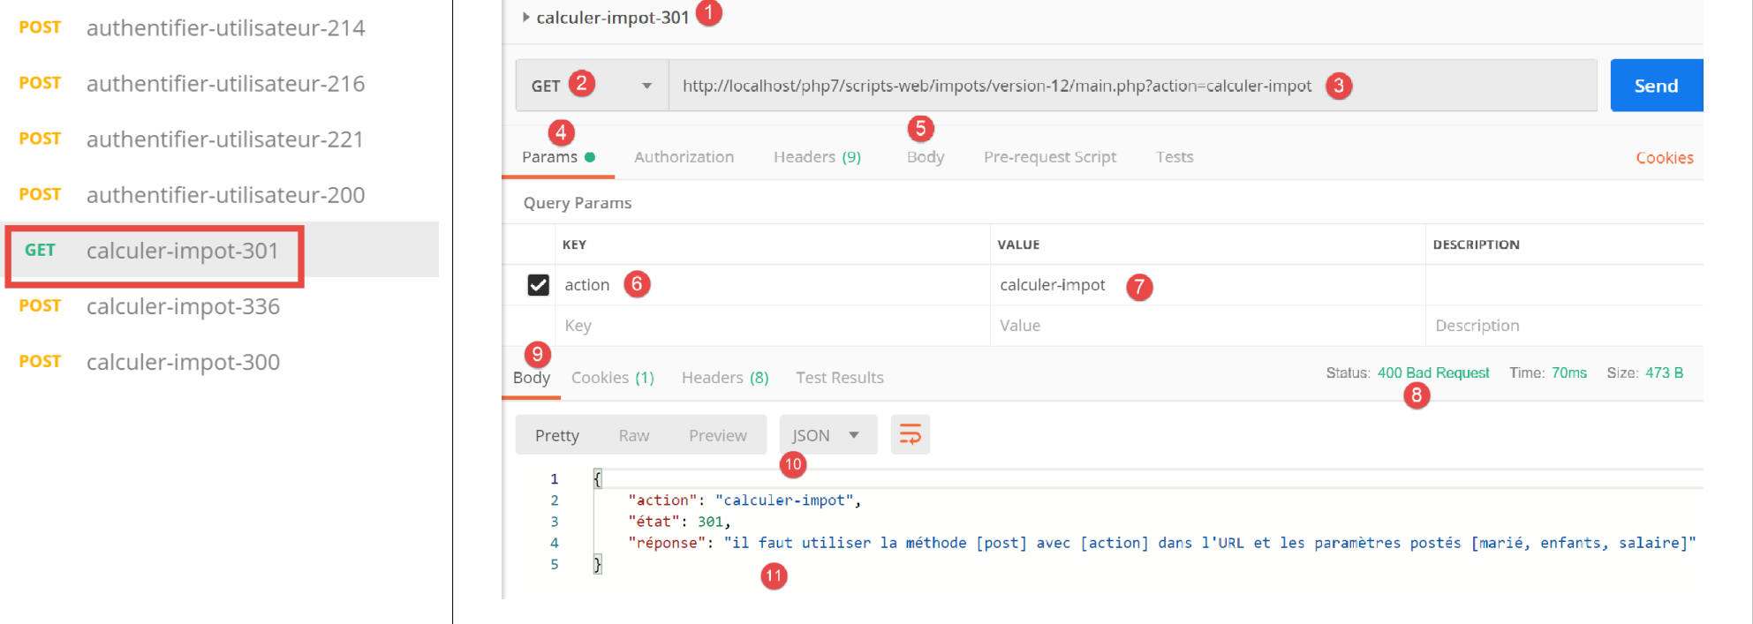This screenshot has height=624, width=1753.
Task: Click the request URL input field
Action: tap(996, 86)
